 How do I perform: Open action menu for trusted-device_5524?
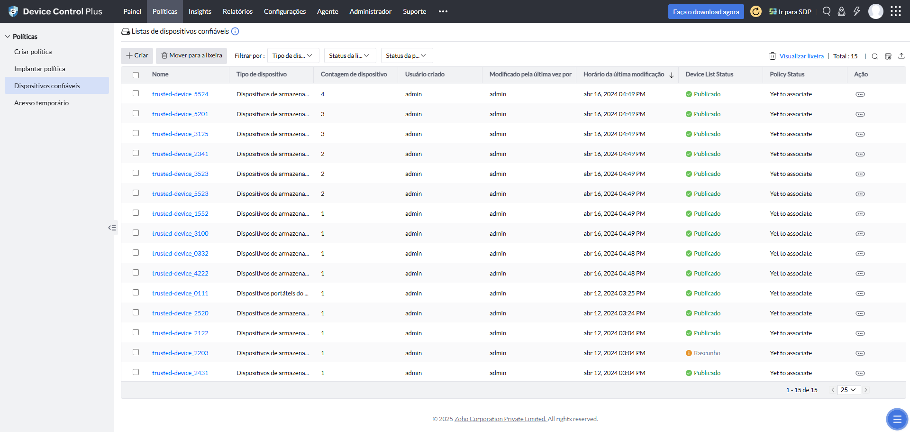point(860,94)
